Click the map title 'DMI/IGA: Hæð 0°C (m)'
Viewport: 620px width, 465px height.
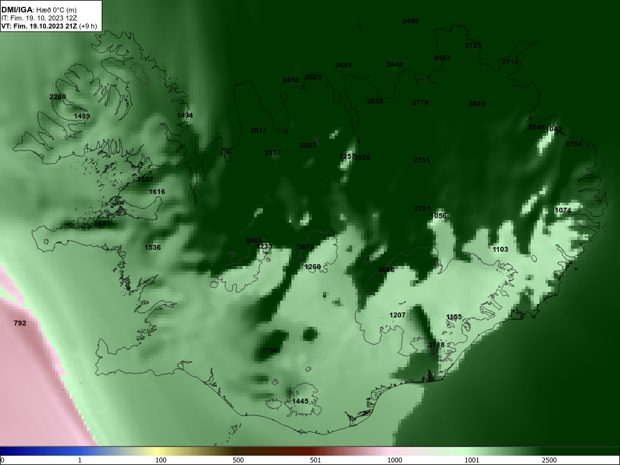(x=38, y=10)
